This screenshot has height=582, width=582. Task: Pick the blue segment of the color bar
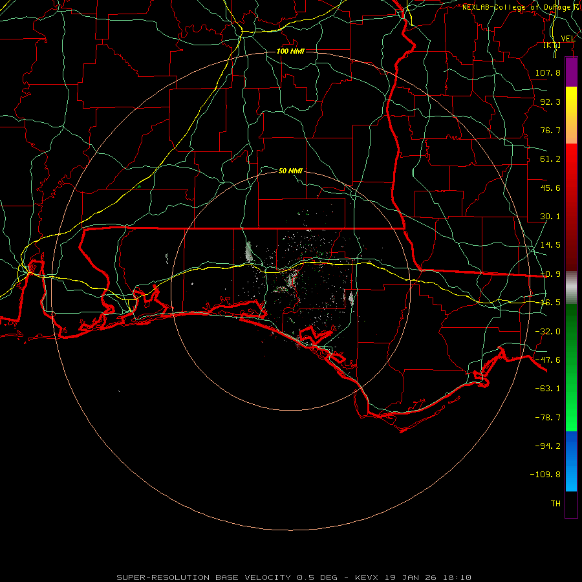click(571, 461)
